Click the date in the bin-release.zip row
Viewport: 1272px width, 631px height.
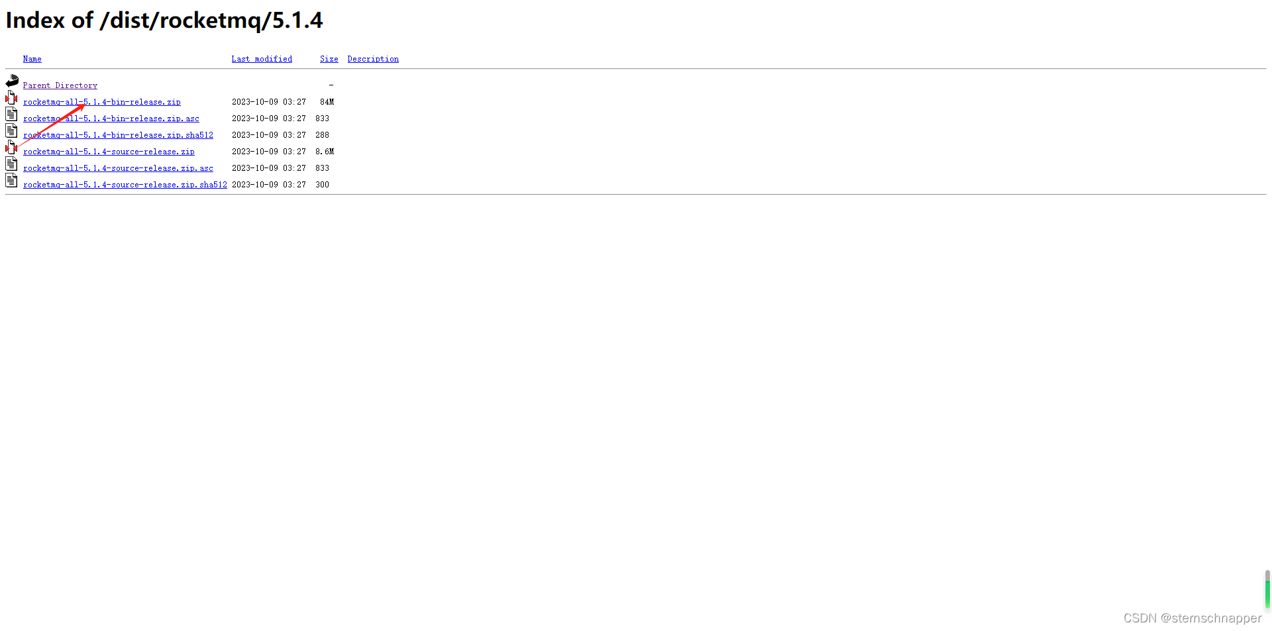269,102
